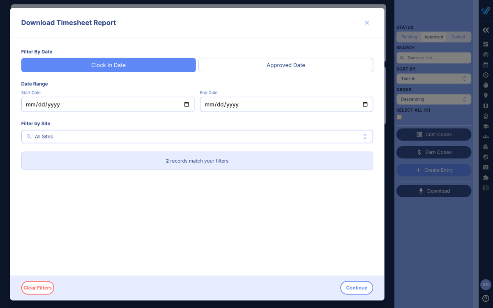The image size is (493, 308).
Task: Switch status to Approved
Action: click(434, 37)
